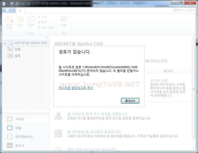Switch to the 파일 workspace label
The image size is (198, 153).
[18, 128]
